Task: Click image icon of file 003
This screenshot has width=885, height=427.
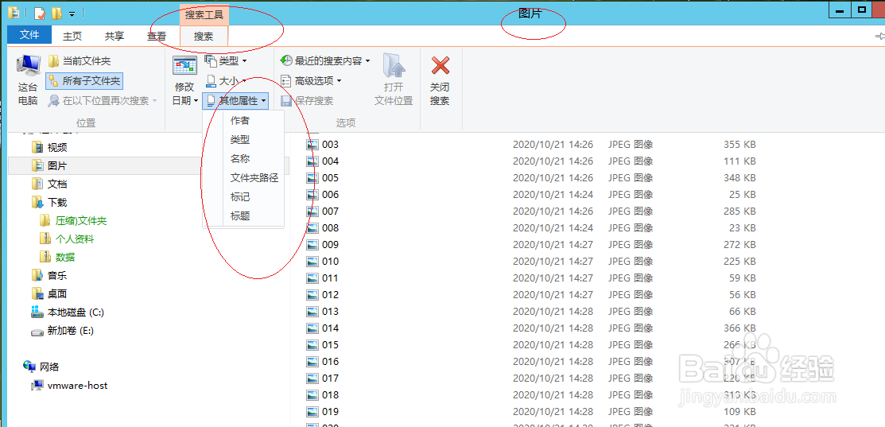Action: point(312,145)
